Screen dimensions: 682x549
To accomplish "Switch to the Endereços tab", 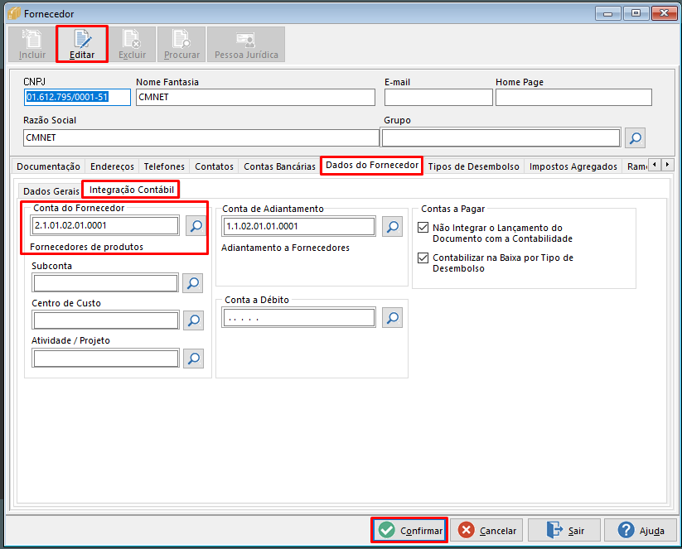I will pyautogui.click(x=112, y=166).
